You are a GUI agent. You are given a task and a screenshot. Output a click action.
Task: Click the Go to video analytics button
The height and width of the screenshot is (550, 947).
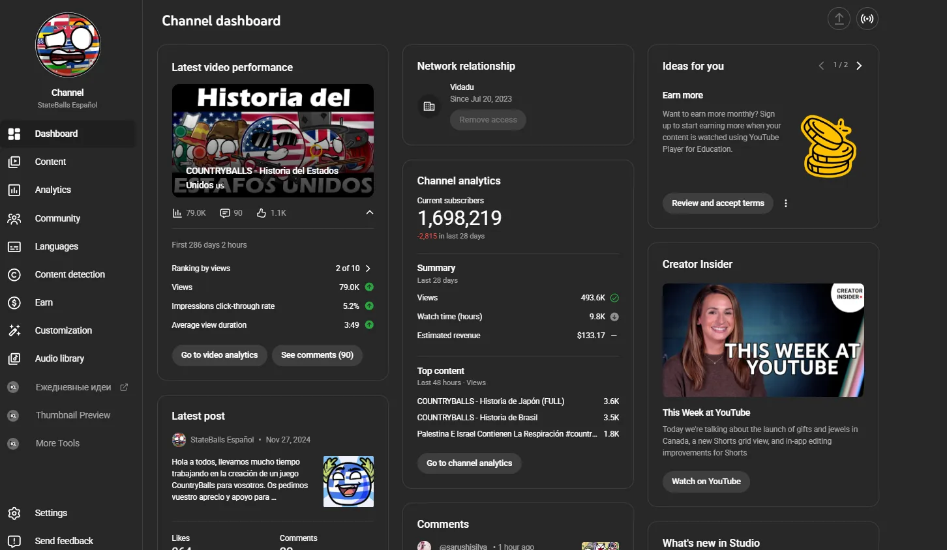pyautogui.click(x=220, y=355)
